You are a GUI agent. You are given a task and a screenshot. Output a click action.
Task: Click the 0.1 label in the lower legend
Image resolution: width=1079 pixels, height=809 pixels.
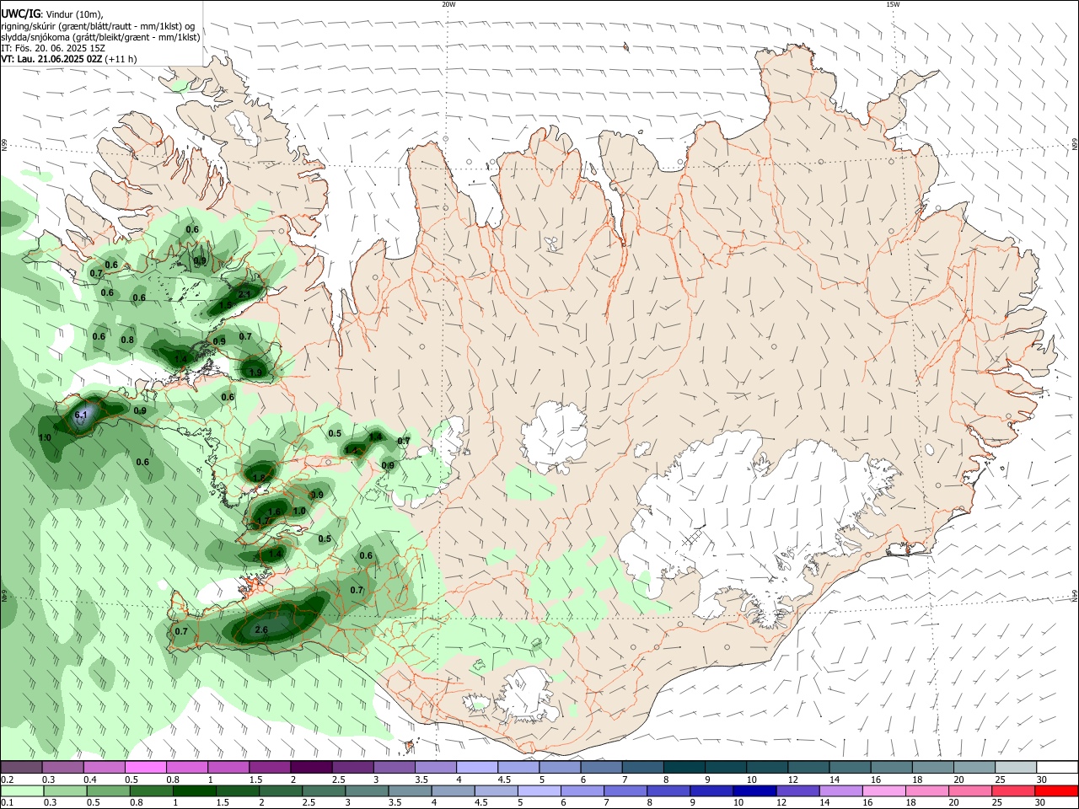pyautogui.click(x=8, y=803)
